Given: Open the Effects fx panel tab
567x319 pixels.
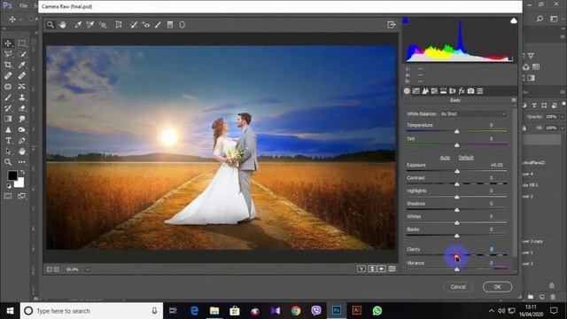Looking at the screenshot, I should tap(462, 91).
